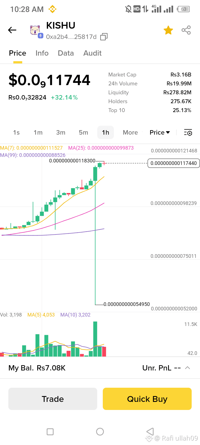
Task: Tap the tallest green volume bar
Action: [95, 339]
